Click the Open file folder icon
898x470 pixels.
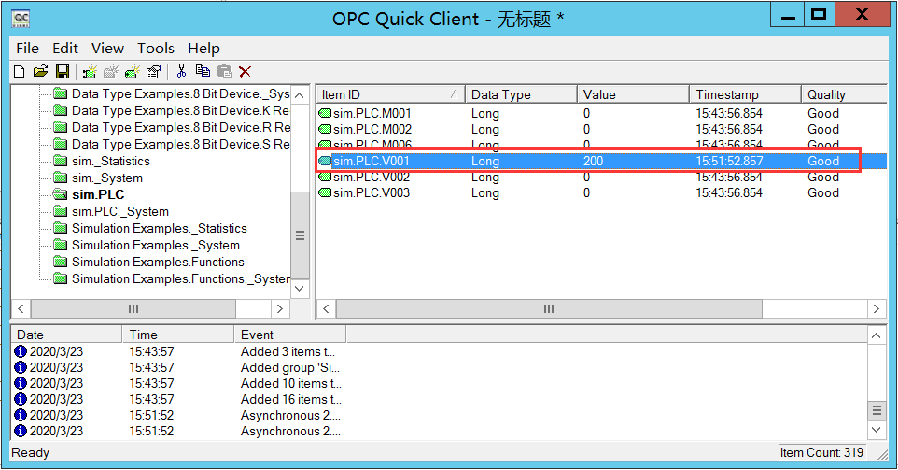(x=40, y=72)
